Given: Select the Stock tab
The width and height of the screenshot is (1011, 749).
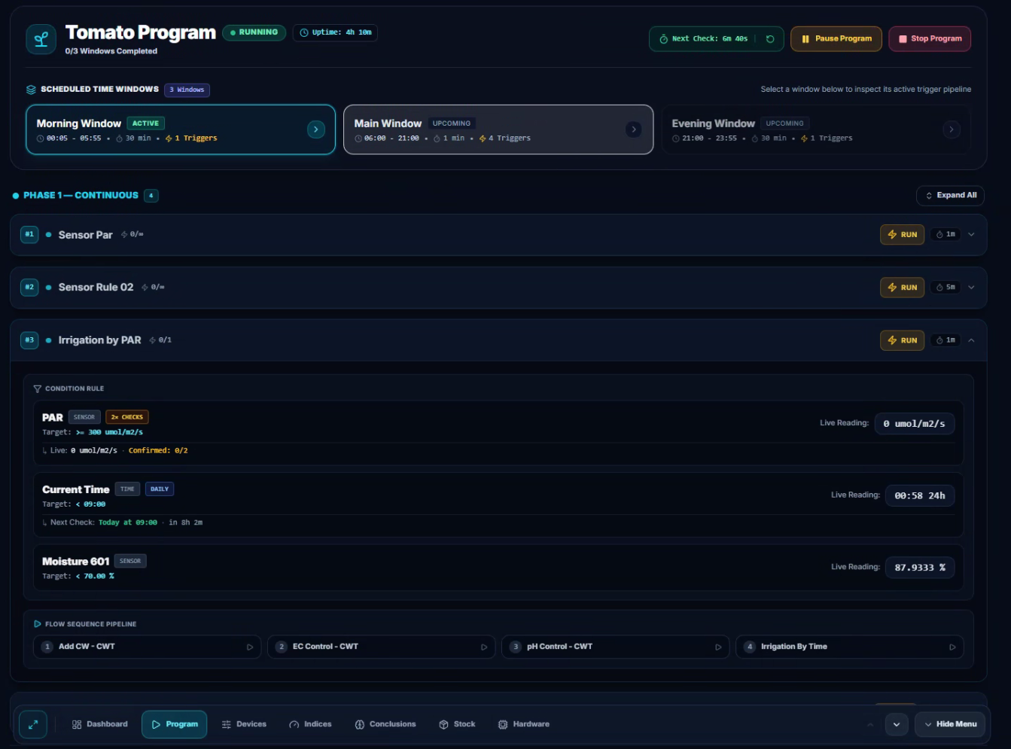Looking at the screenshot, I should (457, 724).
